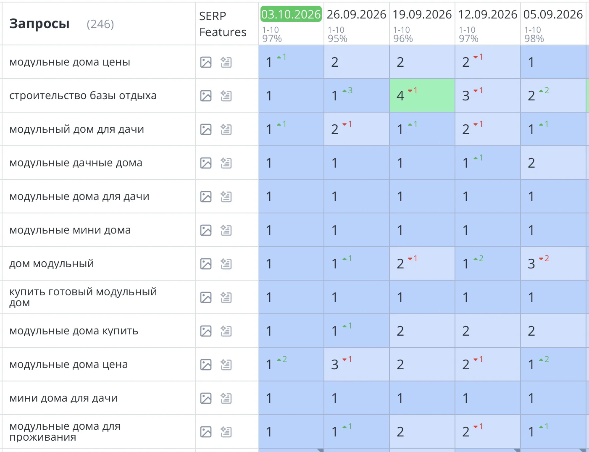Screen dimensions: 589x452
Task: Click image icon for модульные дома для проживания
Action: click(x=206, y=432)
